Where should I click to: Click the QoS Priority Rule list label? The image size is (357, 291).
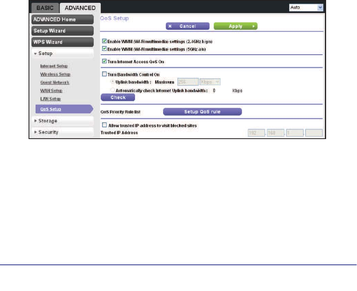coord(120,112)
